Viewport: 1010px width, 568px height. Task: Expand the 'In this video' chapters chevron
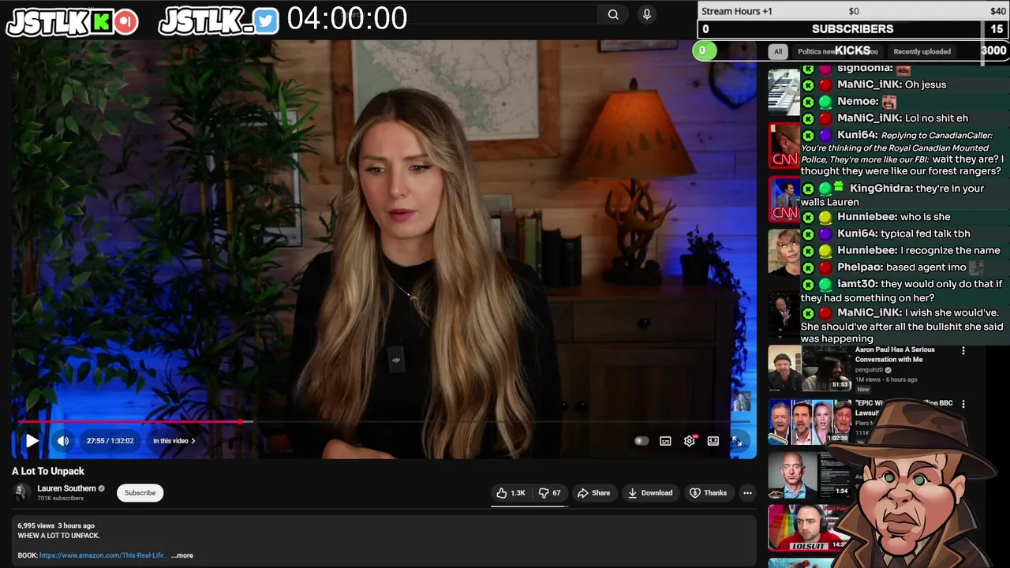193,441
